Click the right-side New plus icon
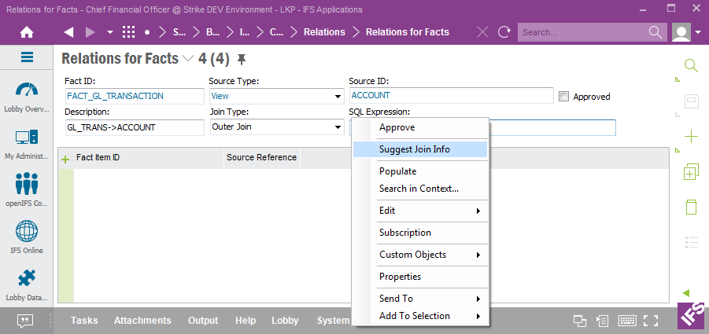The width and height of the screenshot is (709, 334). [692, 136]
